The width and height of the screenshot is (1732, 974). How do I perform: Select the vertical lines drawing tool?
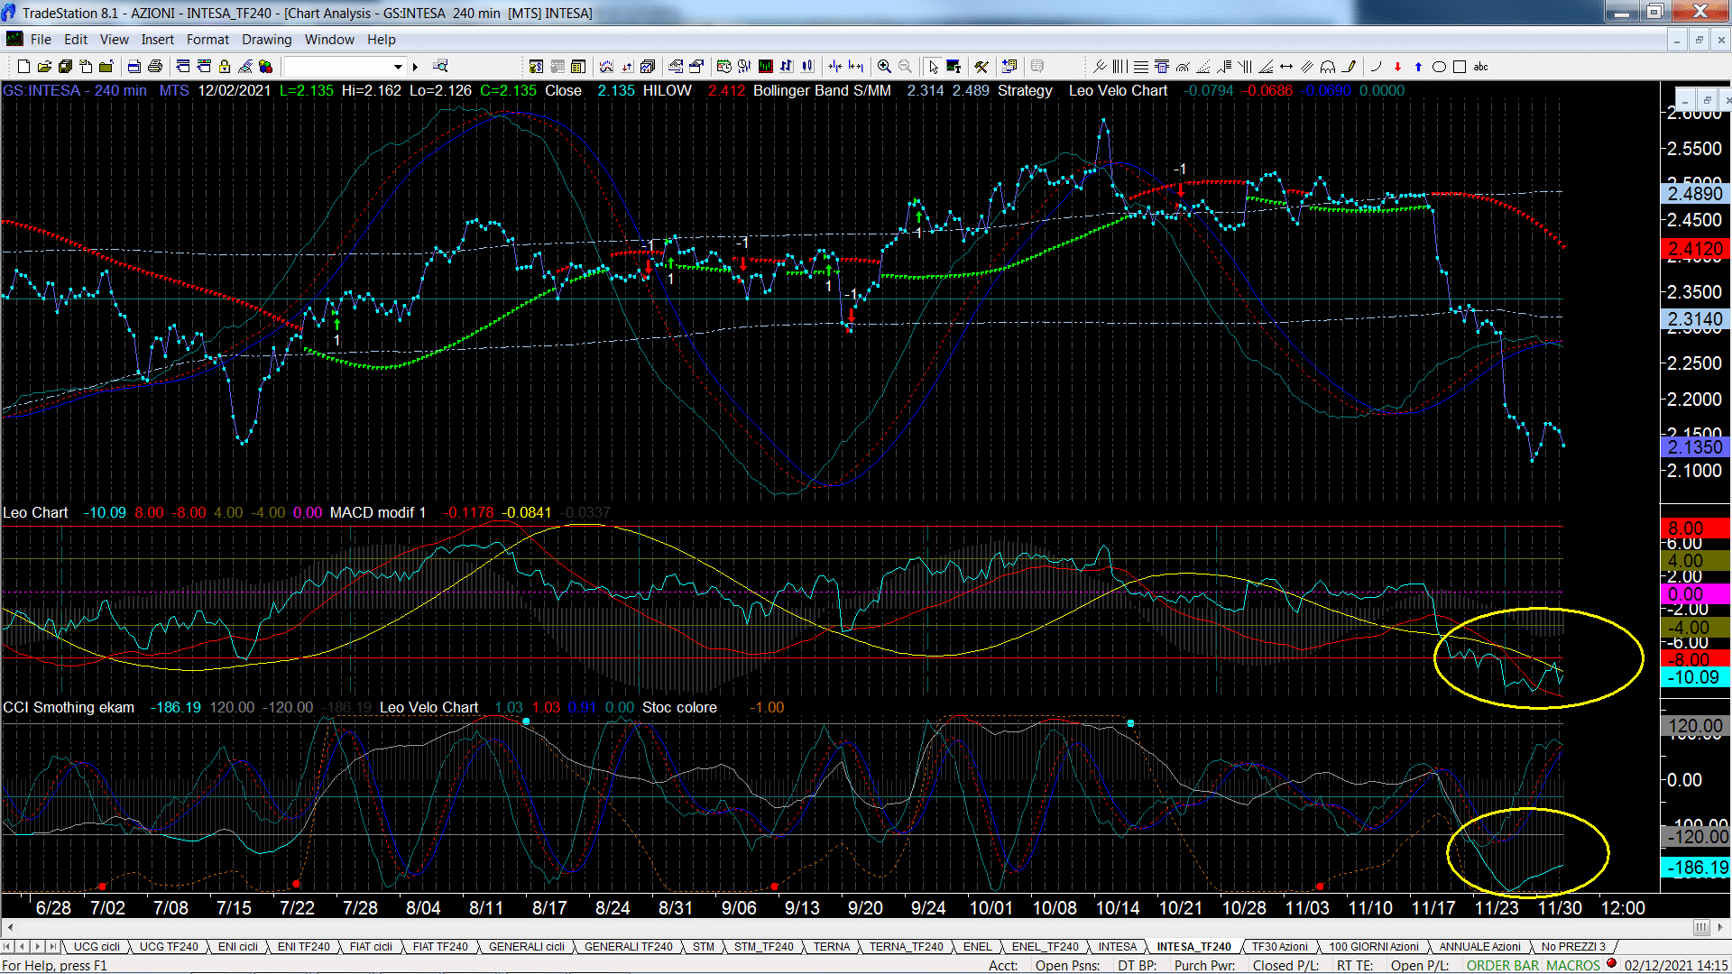pyautogui.click(x=1119, y=66)
